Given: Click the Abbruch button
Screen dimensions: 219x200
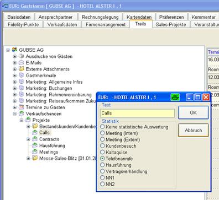Looking at the screenshot, I should pos(193,130).
